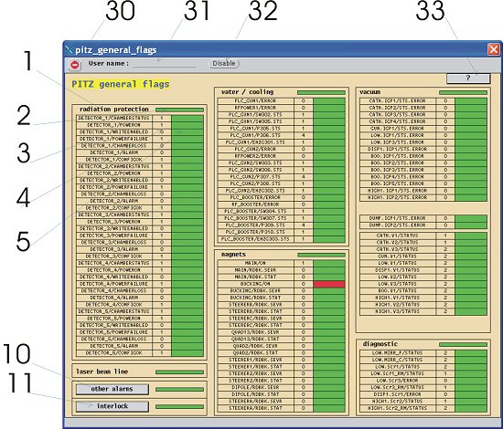Screen dimensions: 503x429
Task: Click the radiation protection summary status bar
Action: tap(179, 110)
